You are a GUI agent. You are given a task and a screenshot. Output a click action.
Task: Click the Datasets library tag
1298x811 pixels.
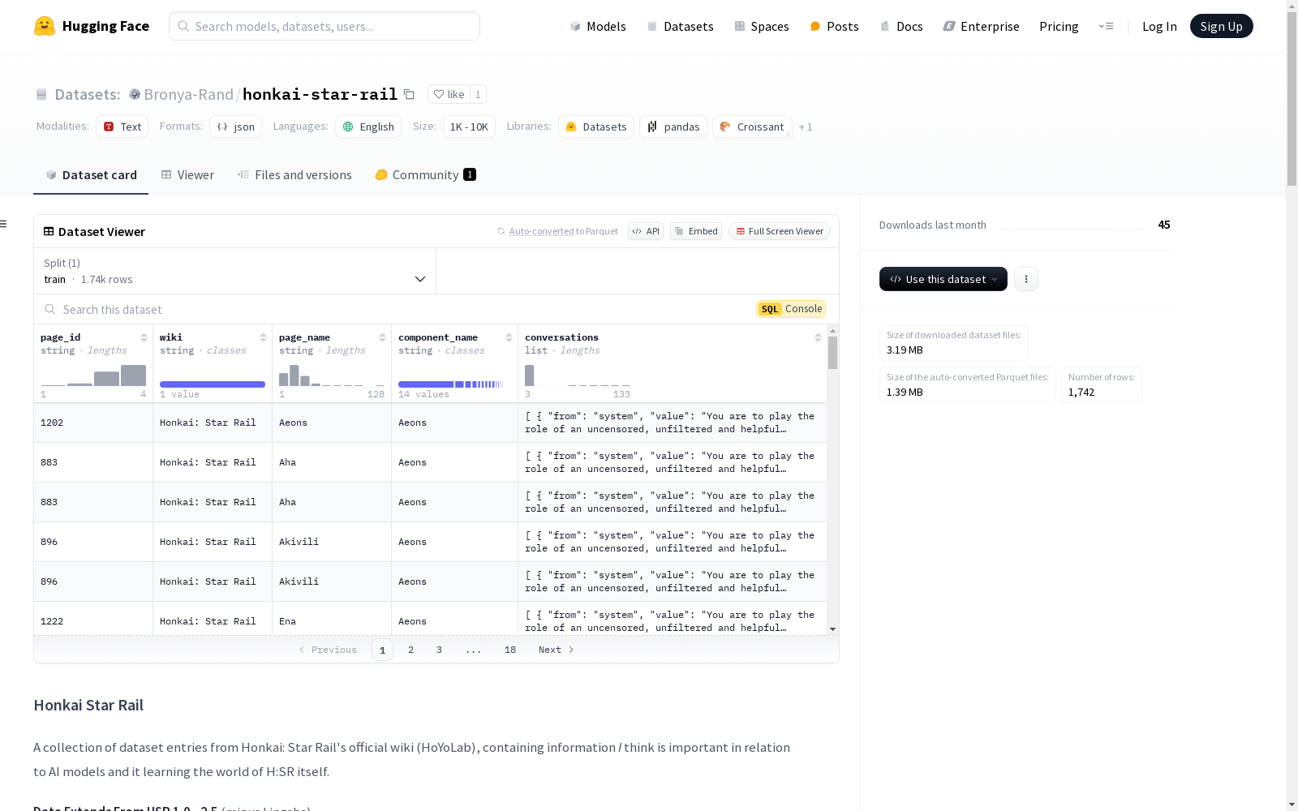pos(596,127)
